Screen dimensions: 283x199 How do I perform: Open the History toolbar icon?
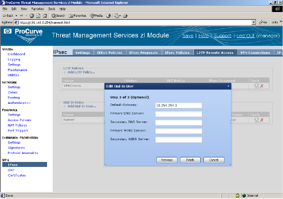[108, 16]
